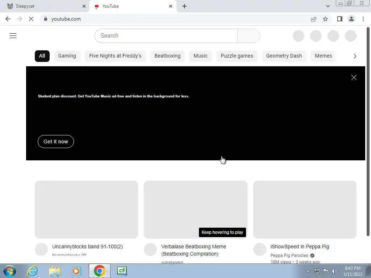
Task: Click the YouTube search submit button
Action: pyautogui.click(x=249, y=36)
